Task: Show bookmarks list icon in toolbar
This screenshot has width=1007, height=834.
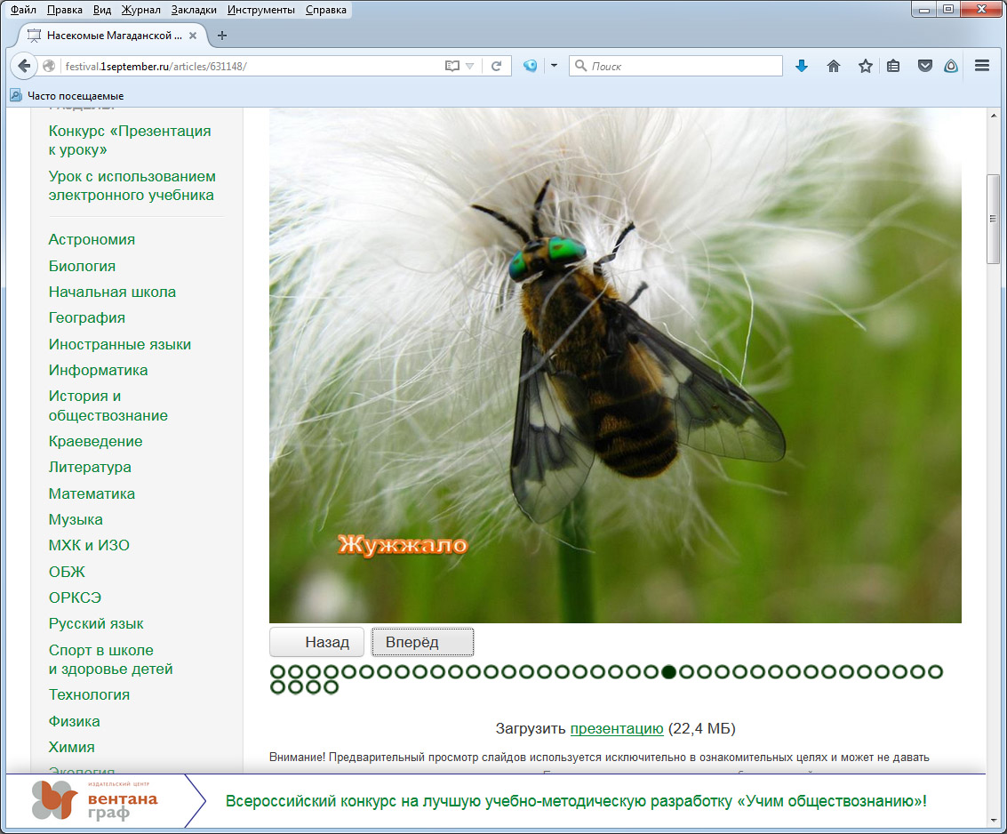Action: tap(893, 66)
